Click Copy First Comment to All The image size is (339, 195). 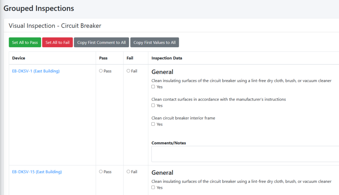(101, 42)
